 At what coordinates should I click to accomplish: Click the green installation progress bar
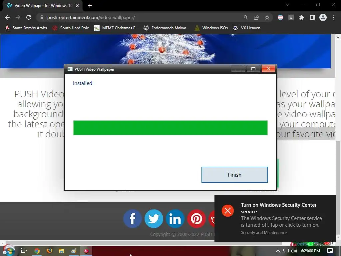170,128
